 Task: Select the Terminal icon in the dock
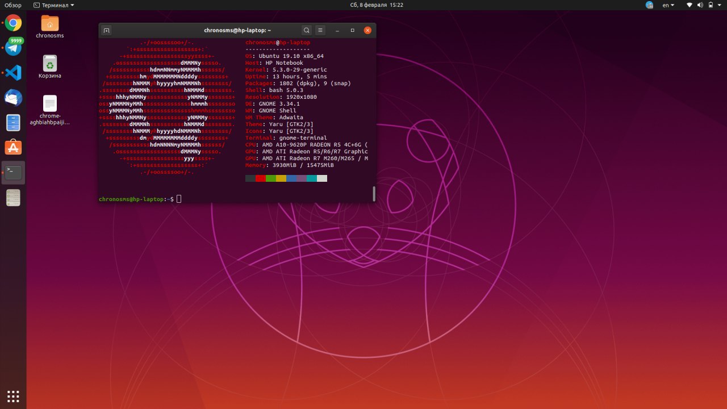(13, 172)
